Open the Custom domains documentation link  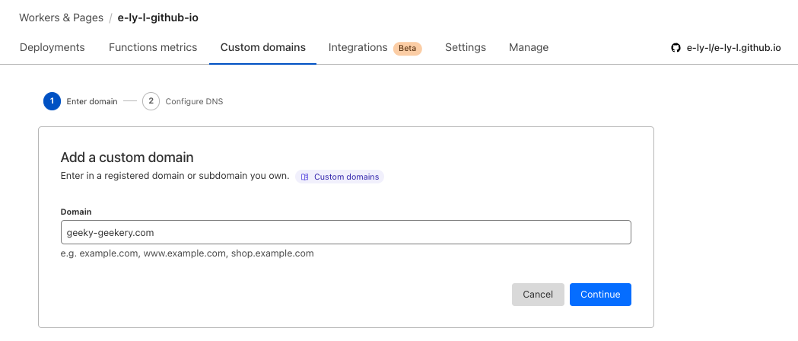(x=346, y=177)
